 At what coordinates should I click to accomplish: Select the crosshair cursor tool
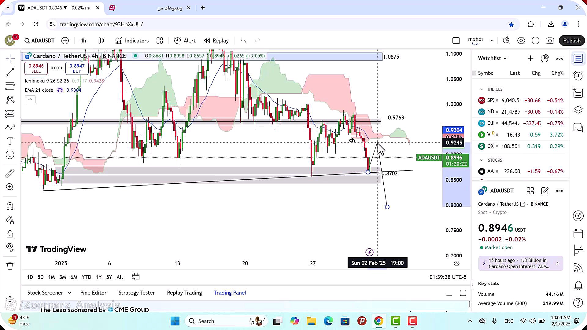[x=10, y=59]
